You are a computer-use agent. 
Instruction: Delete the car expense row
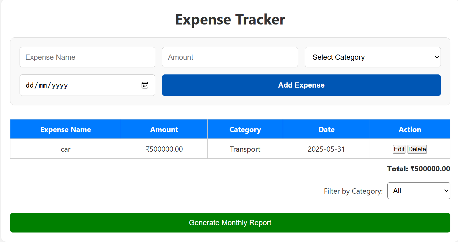point(417,149)
